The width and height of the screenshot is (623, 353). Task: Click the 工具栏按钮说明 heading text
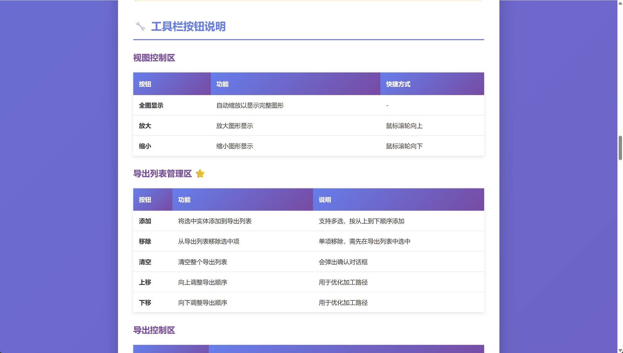coord(188,27)
